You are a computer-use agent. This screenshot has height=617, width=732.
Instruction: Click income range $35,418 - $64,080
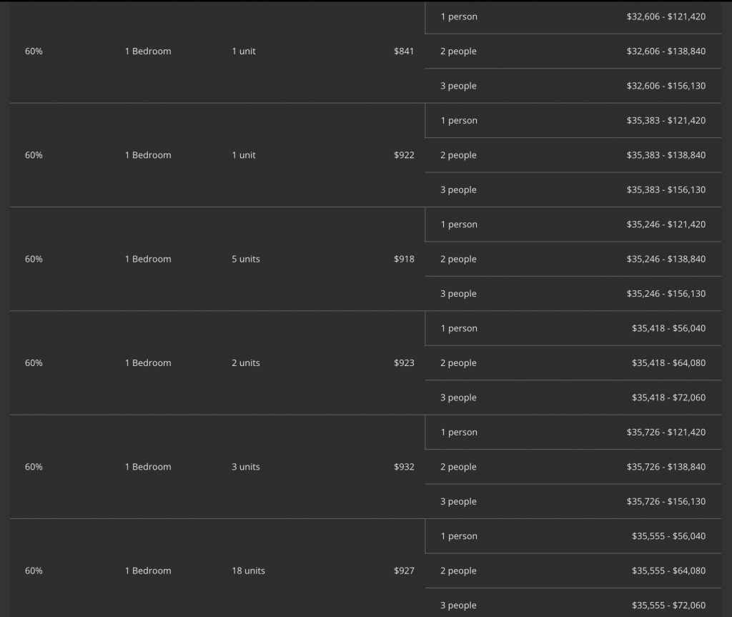[668, 363]
